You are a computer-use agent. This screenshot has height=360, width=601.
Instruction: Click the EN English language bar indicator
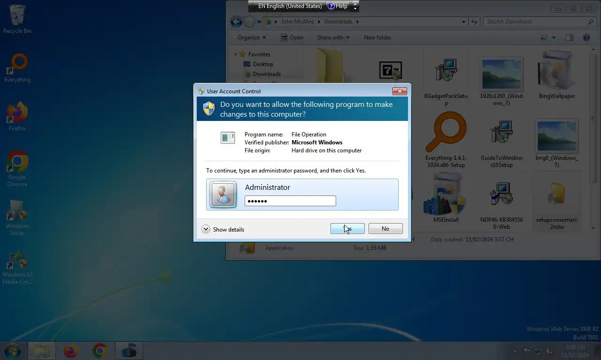[x=290, y=6]
